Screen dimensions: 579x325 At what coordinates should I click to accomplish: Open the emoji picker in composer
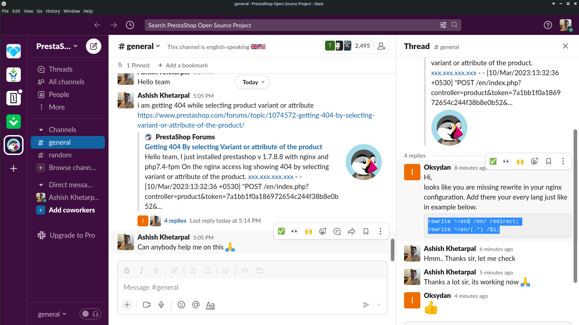click(x=181, y=305)
